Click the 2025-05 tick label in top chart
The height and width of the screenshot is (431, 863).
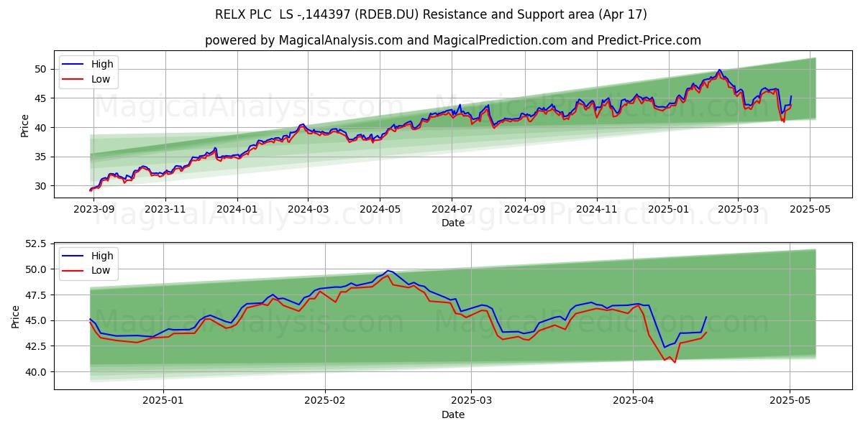pos(810,209)
